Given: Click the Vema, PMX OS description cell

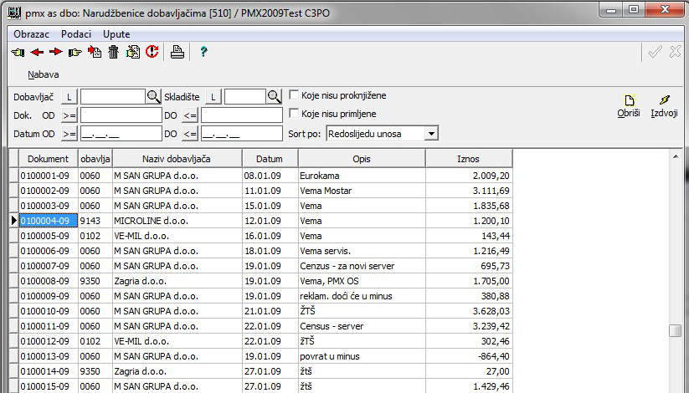Looking at the screenshot, I should (362, 281).
